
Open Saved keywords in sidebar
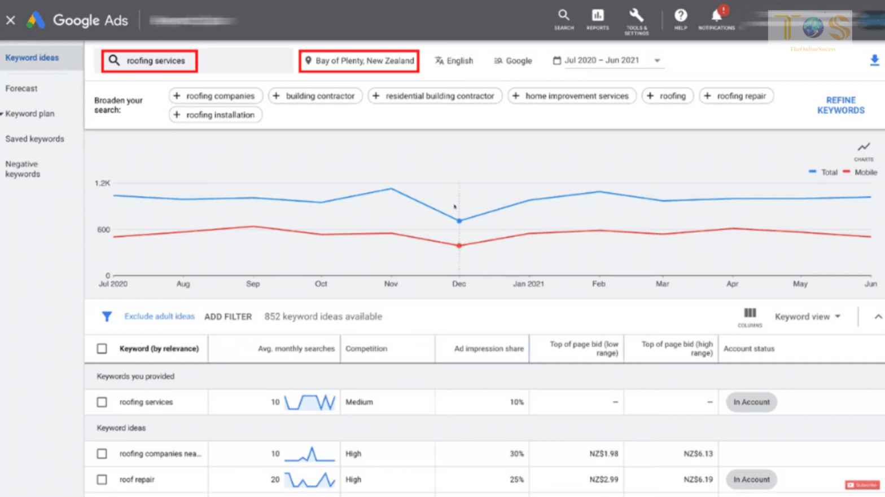pyautogui.click(x=34, y=139)
